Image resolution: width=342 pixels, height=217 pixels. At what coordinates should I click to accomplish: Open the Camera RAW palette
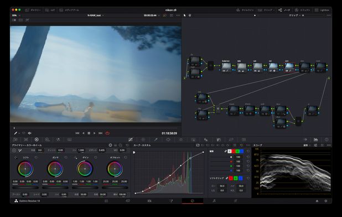point(15,139)
